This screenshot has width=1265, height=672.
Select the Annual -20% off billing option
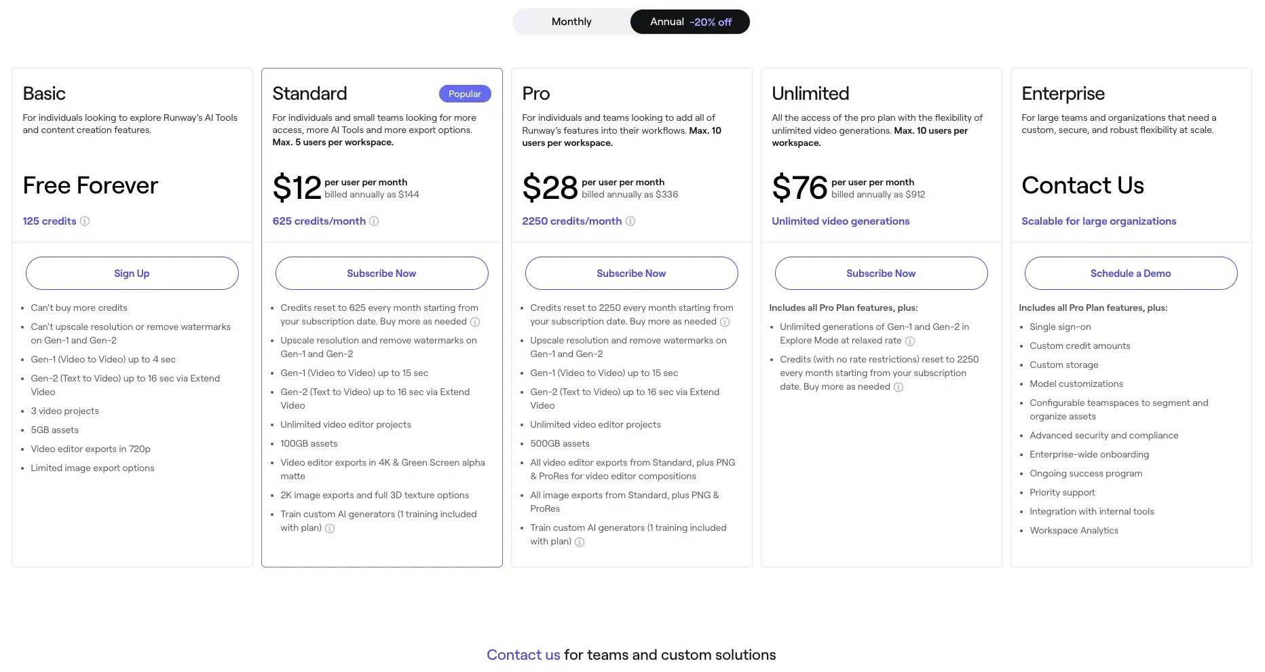click(690, 21)
